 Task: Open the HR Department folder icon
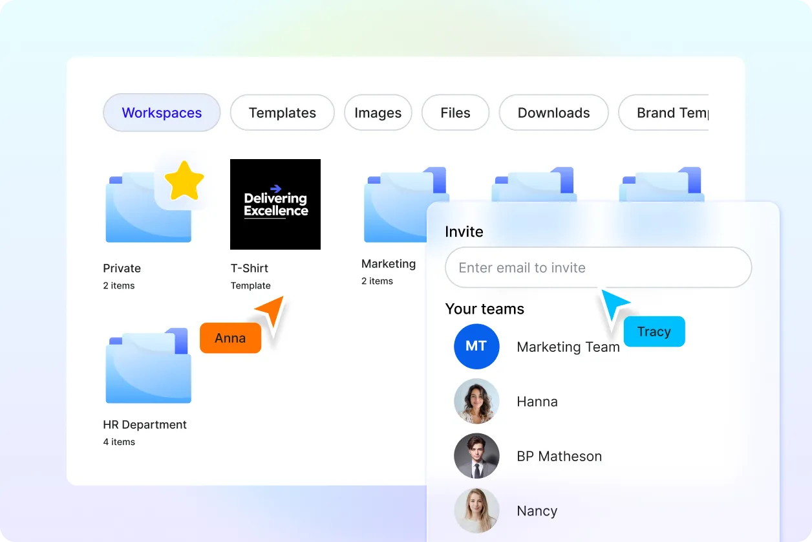tap(149, 365)
